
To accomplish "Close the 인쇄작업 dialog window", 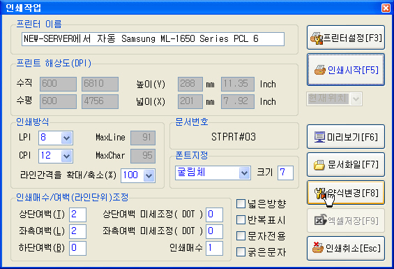I will (x=386, y=8).
